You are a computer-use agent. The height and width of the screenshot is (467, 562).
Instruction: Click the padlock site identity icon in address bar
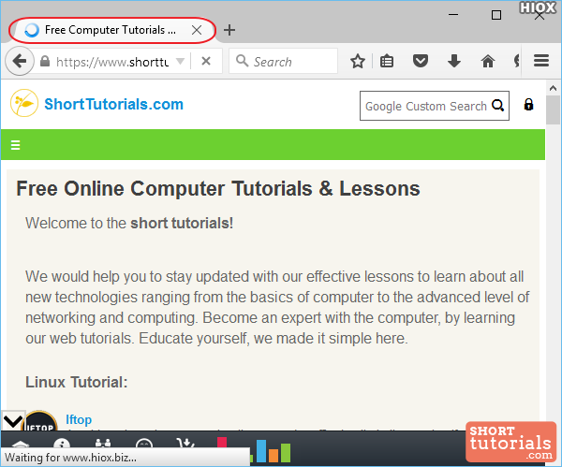(x=45, y=61)
